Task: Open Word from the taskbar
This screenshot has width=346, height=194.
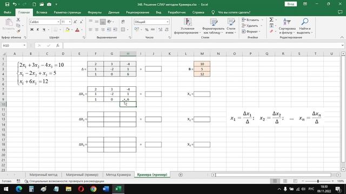Action: click(x=106, y=189)
